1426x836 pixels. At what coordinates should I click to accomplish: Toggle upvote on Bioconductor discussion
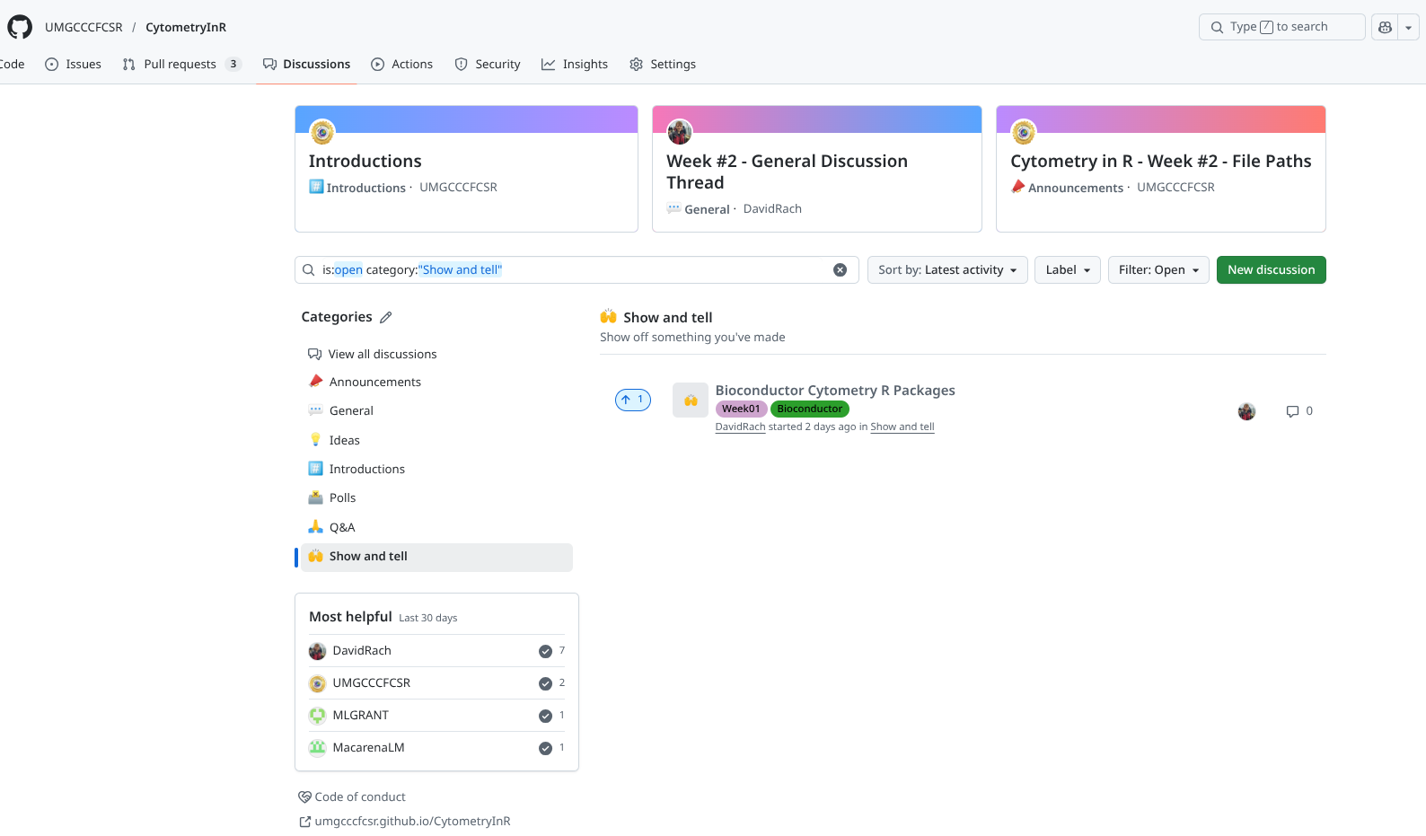[x=632, y=400]
